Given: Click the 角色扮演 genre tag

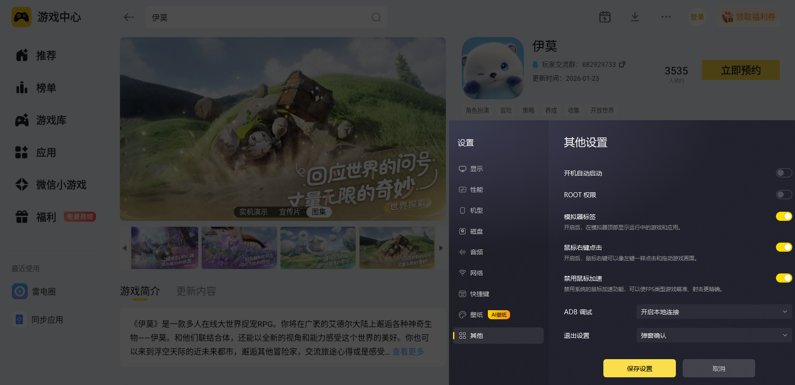Looking at the screenshot, I should coord(477,110).
